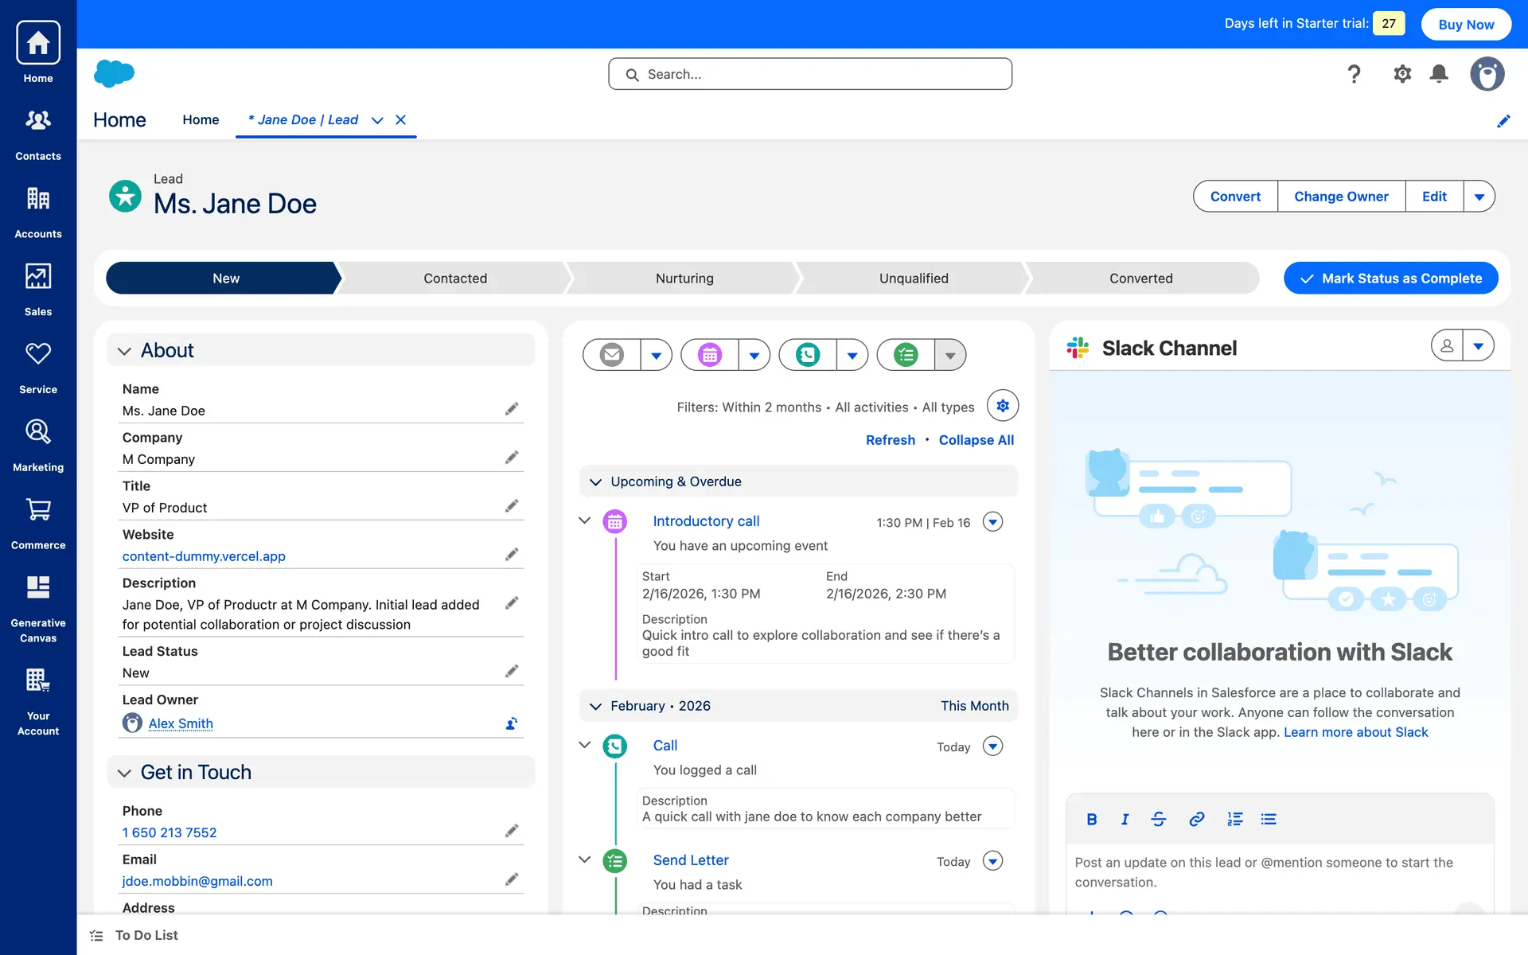Click the log a call icon
The height and width of the screenshot is (955, 1528).
point(807,355)
